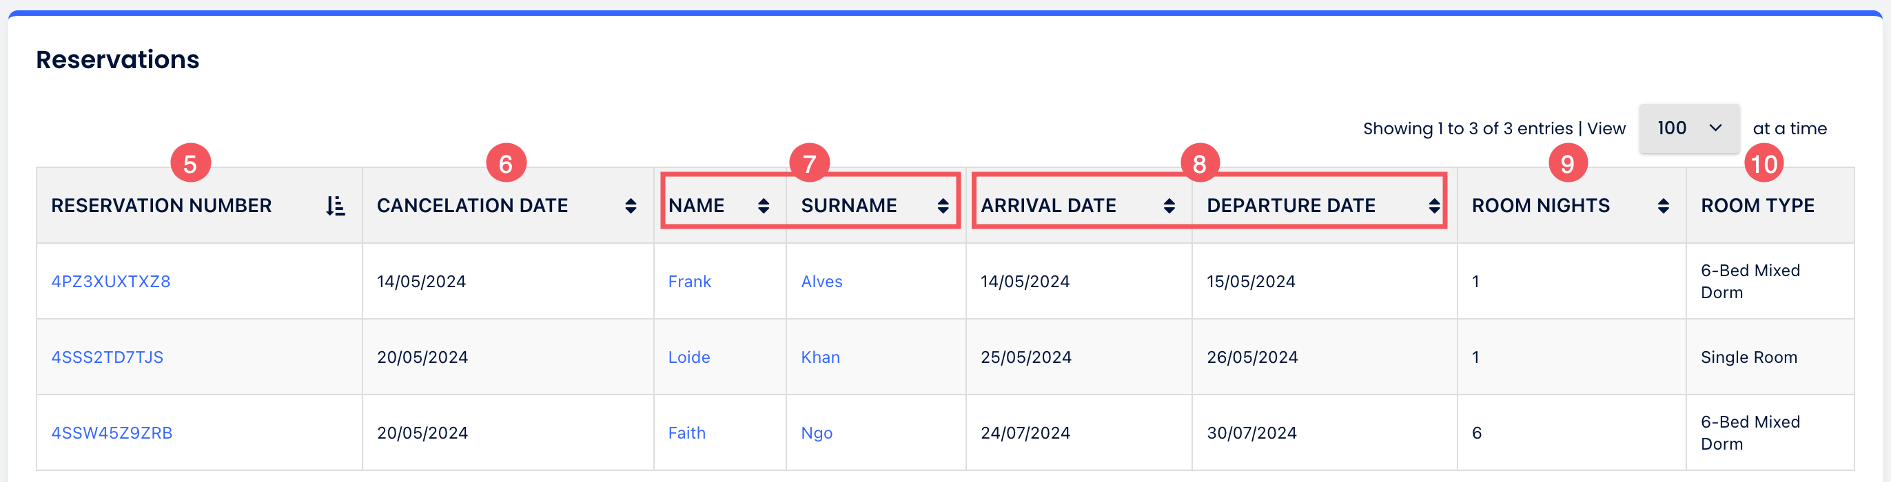This screenshot has height=482, width=1891.
Task: Click Room Nights sort arrows
Action: [1664, 206]
